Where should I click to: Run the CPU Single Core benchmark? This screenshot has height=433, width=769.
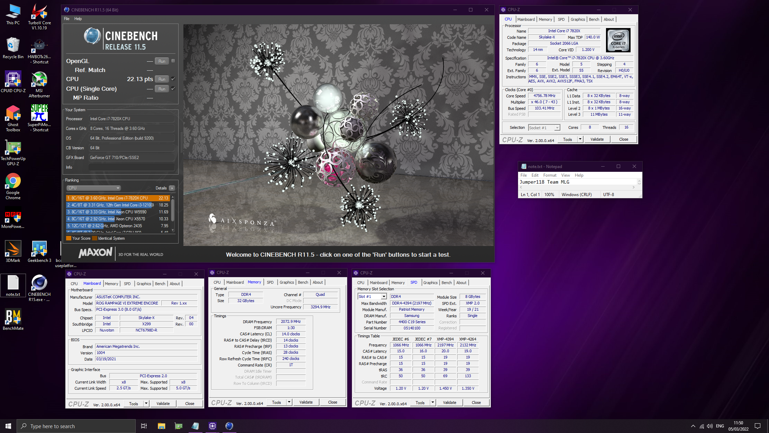click(162, 89)
